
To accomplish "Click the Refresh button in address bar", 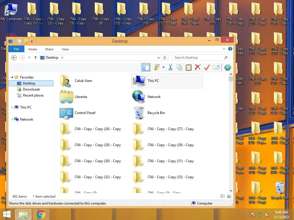I will click(x=165, y=58).
